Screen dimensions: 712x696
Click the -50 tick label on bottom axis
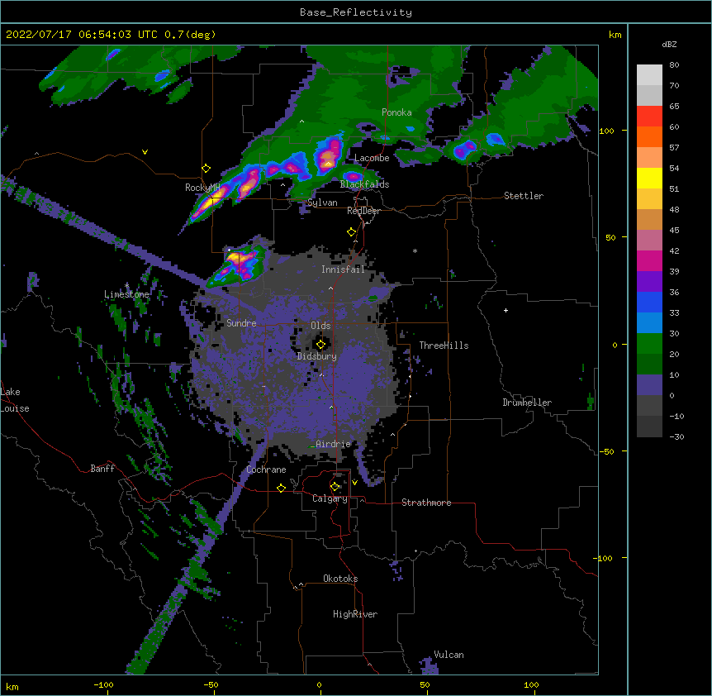pos(211,684)
